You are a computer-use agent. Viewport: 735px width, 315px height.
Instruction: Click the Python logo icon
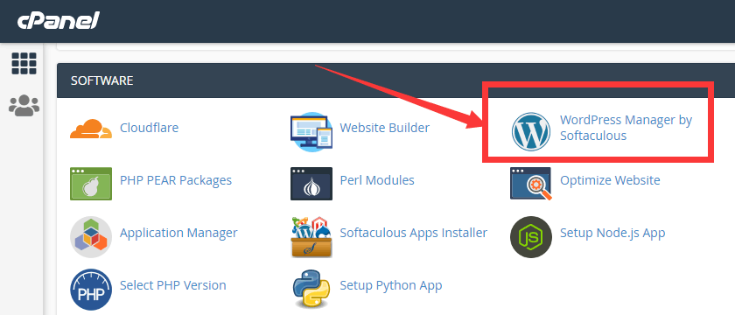coord(311,289)
